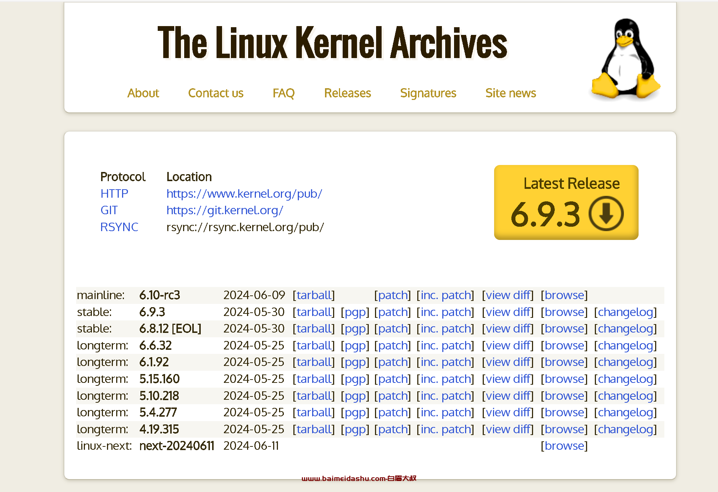Open inc. patch for longterm 5.4.277

tap(445, 412)
